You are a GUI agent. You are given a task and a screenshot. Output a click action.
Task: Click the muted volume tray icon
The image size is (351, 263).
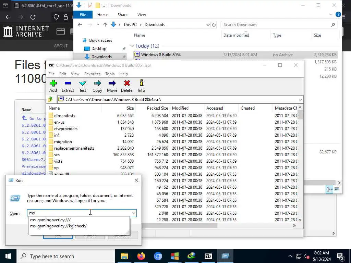click(306, 256)
